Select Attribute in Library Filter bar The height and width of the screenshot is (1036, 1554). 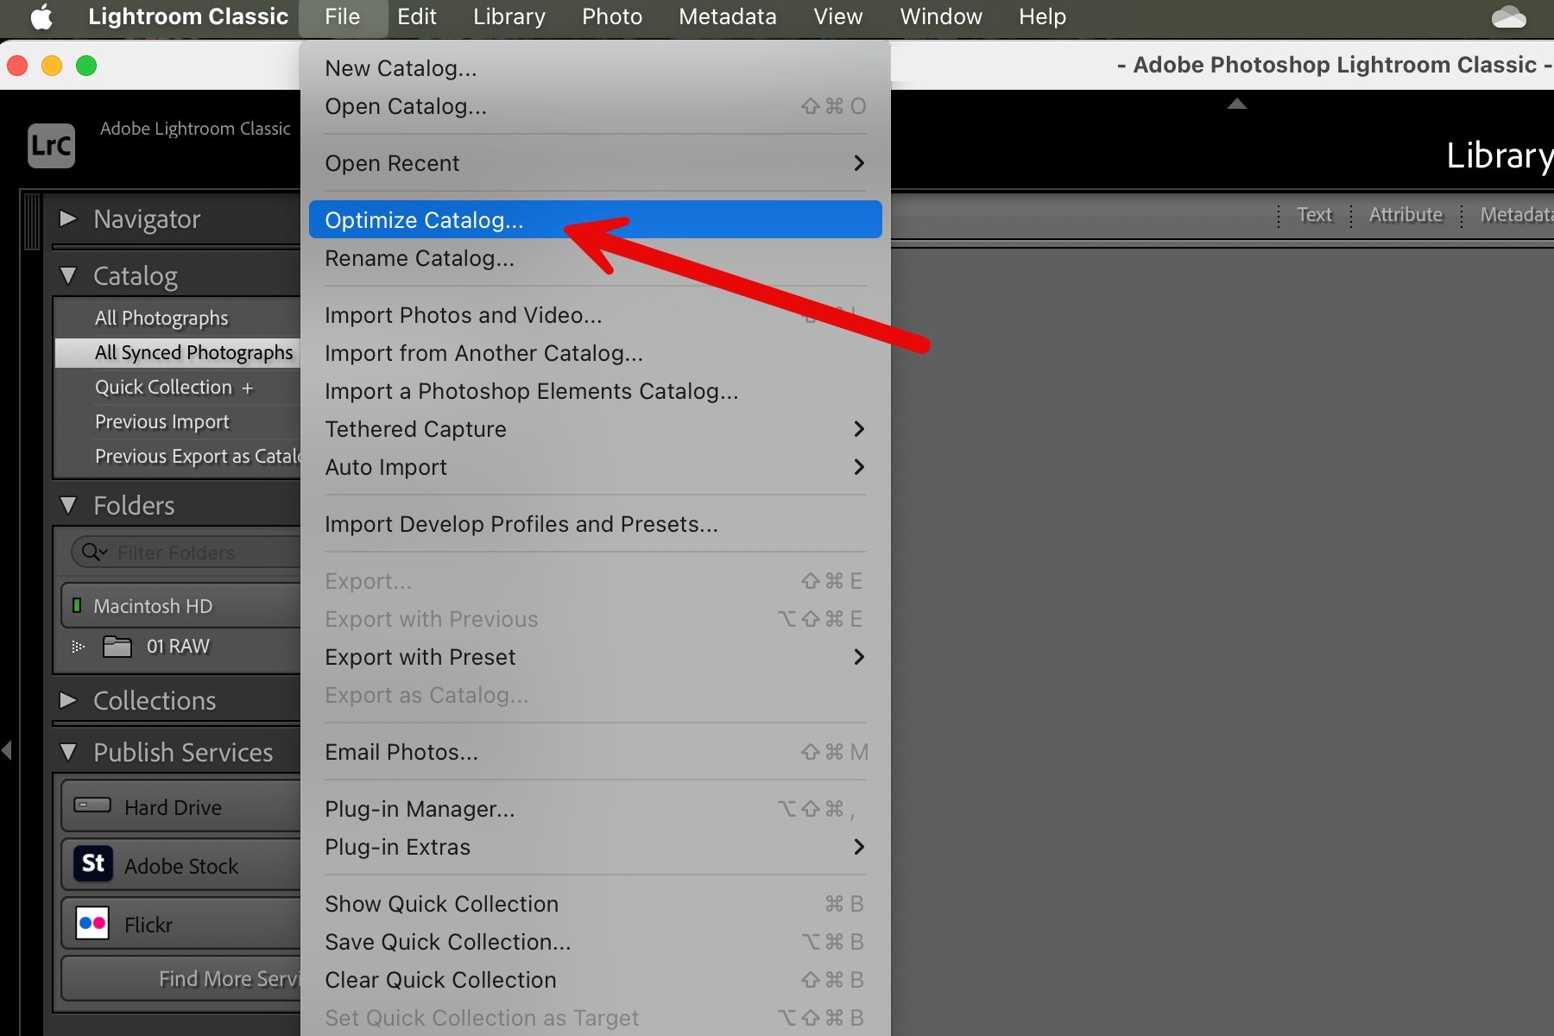click(1406, 215)
